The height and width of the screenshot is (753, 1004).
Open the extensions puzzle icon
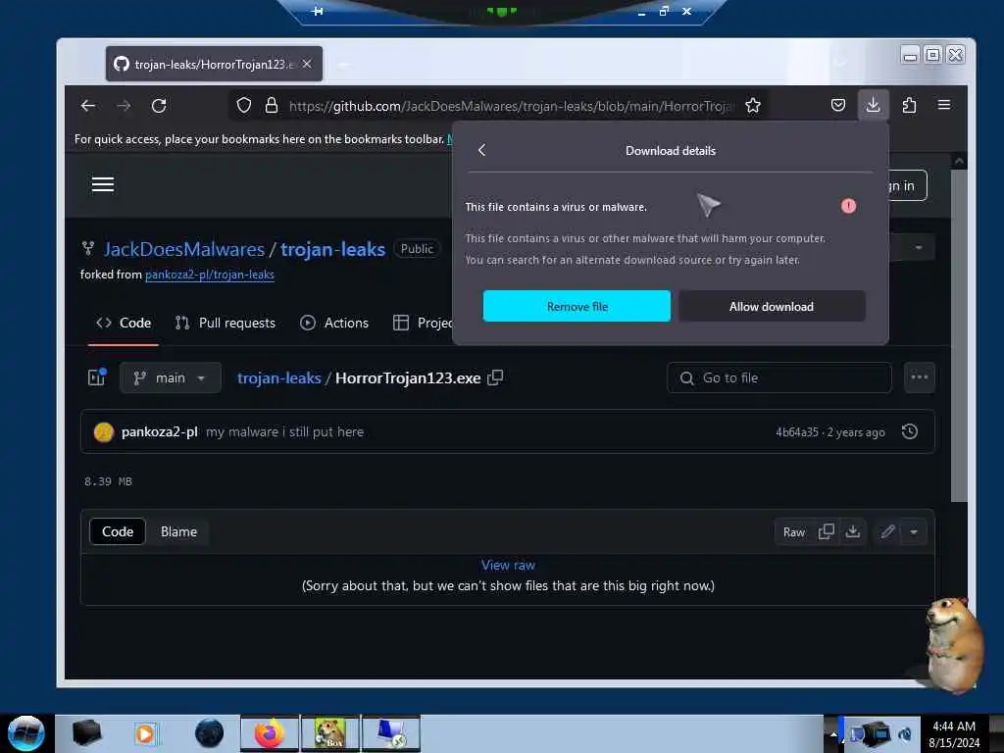coord(909,105)
